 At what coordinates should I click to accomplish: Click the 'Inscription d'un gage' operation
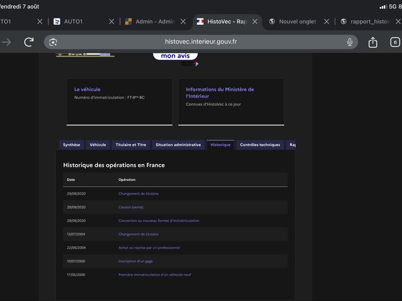pyautogui.click(x=135, y=261)
